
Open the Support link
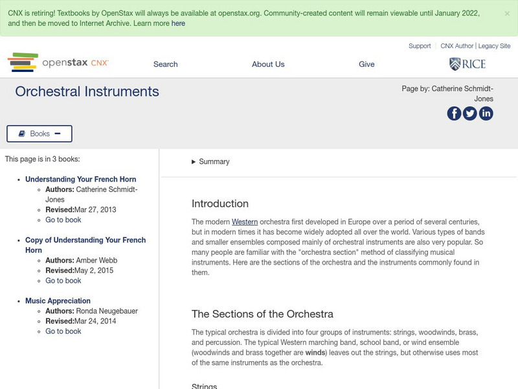pyautogui.click(x=419, y=46)
